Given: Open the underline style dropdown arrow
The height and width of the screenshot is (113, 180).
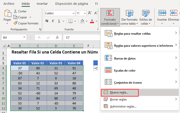Looking at the screenshot, I should [x=63, y=21].
